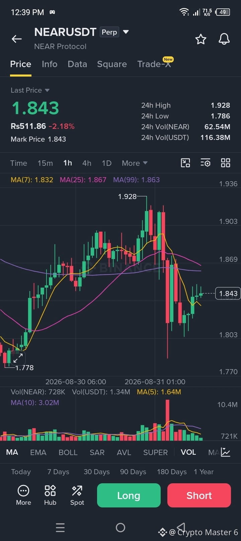Tap the tallest red volume bar
This screenshot has width=241, height=541.
pos(167,420)
